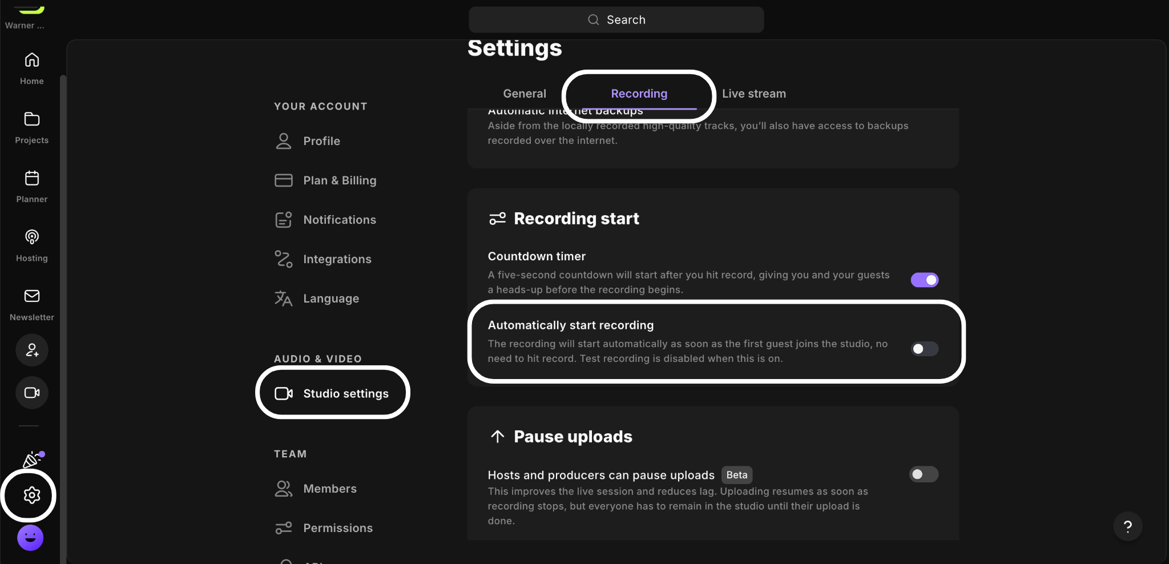Open the Projects folder icon
The width and height of the screenshot is (1169, 564).
point(32,119)
